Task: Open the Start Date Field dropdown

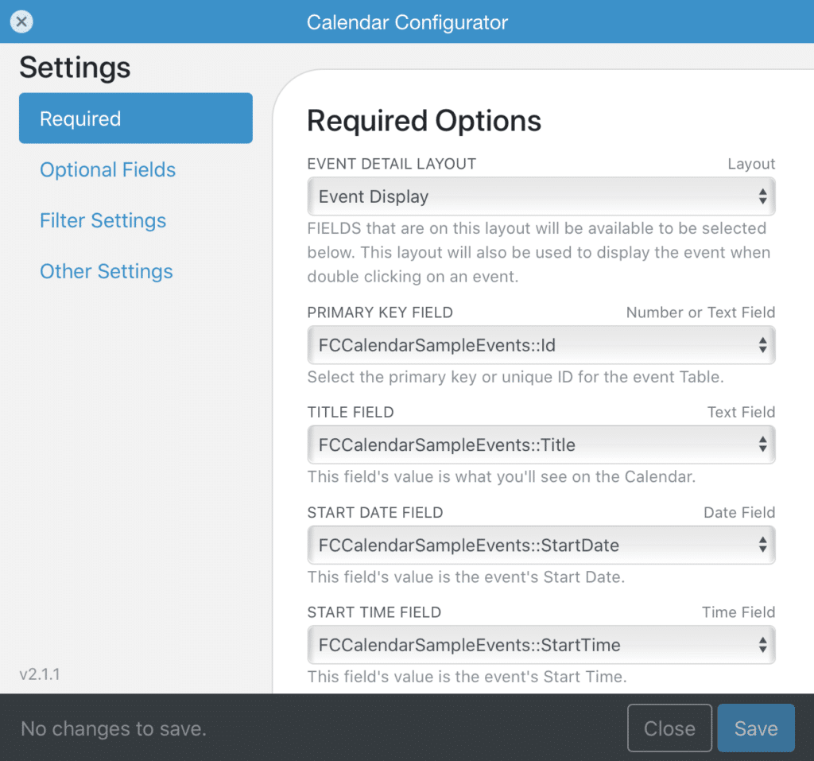Action: click(x=541, y=545)
